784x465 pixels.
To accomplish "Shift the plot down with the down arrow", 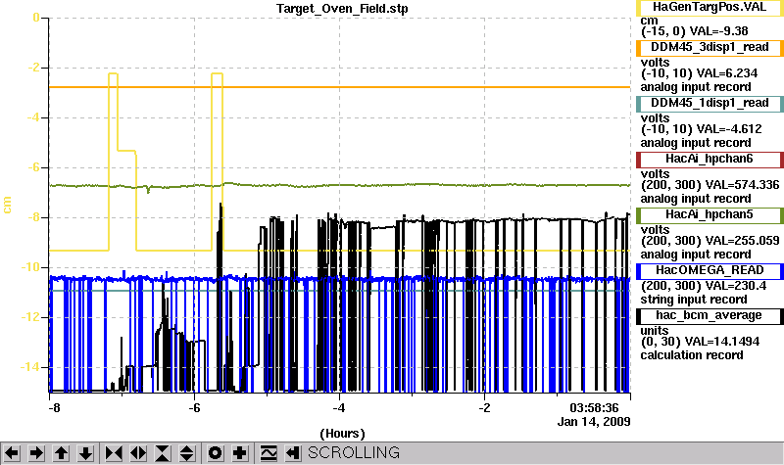I will [x=85, y=453].
